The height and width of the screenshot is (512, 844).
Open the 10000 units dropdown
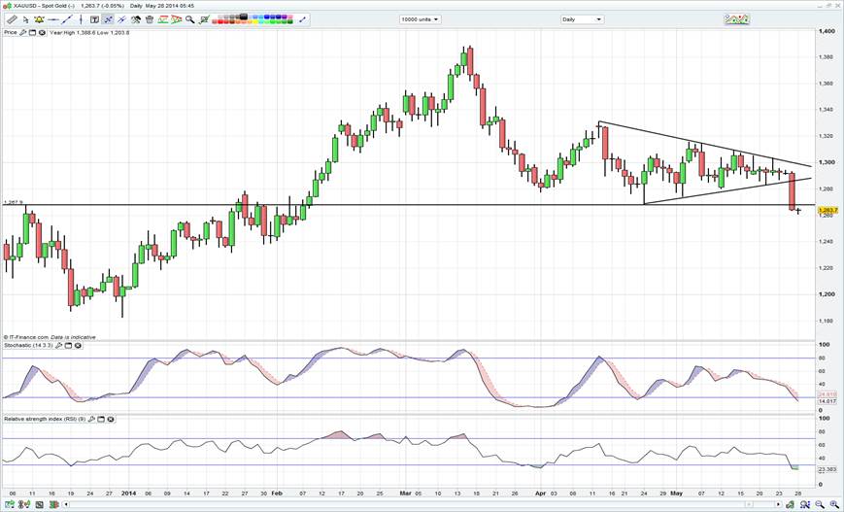coord(422,19)
